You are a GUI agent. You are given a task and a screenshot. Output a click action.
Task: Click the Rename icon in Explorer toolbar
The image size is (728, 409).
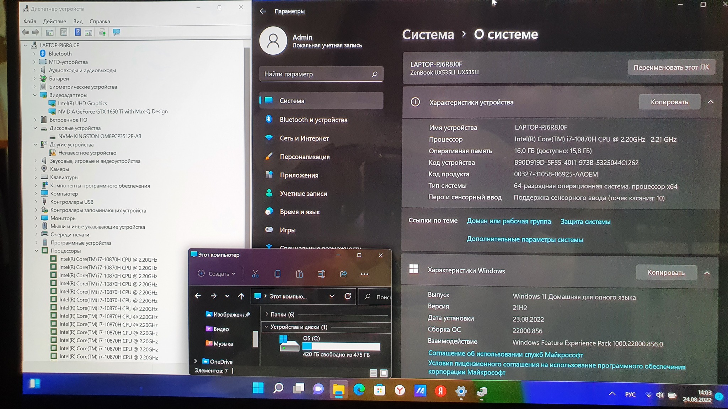pos(321,274)
